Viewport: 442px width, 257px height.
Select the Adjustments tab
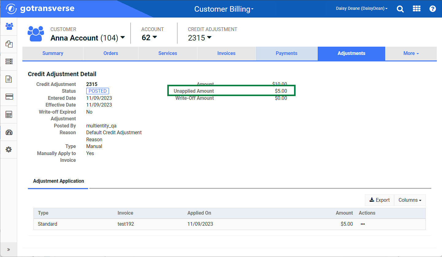pos(351,53)
